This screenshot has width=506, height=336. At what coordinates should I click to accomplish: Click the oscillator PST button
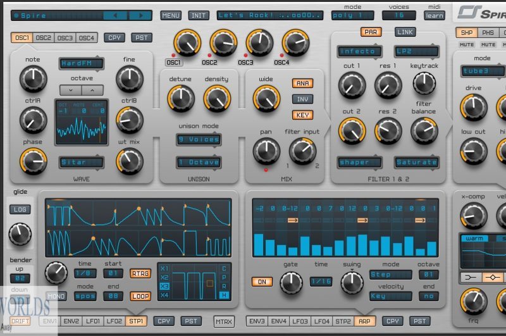pos(142,38)
